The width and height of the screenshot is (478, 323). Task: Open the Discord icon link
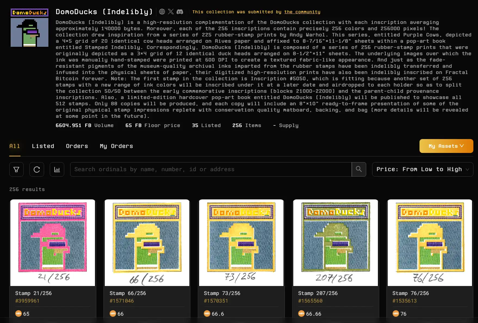[x=180, y=12]
